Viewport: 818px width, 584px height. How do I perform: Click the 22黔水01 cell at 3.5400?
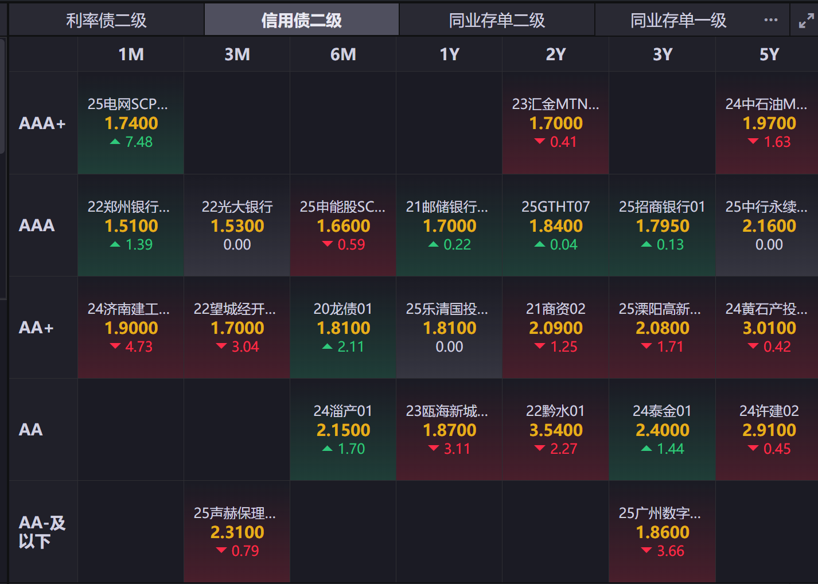tap(555, 430)
